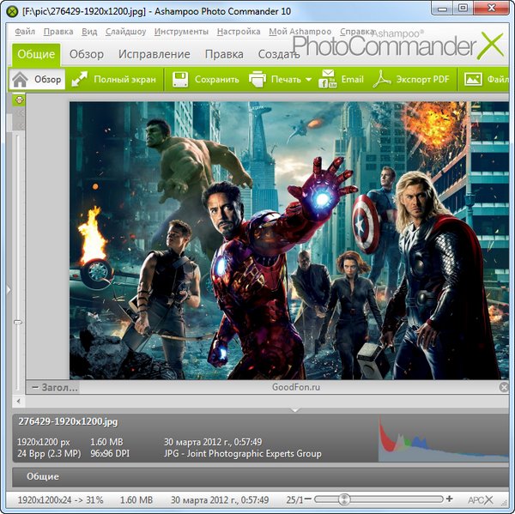Click the Обзор home icon button
This screenshot has height=514, width=515.
pyautogui.click(x=21, y=80)
